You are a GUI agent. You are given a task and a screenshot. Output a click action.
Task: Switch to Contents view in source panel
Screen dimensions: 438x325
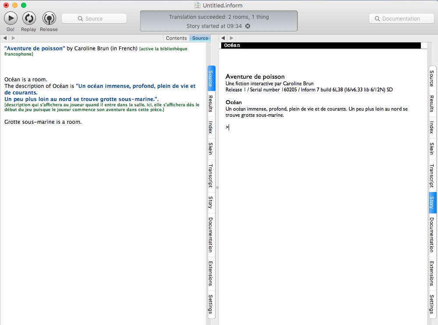[176, 38]
